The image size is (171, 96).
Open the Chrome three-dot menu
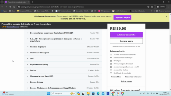click(x=169, y=7)
